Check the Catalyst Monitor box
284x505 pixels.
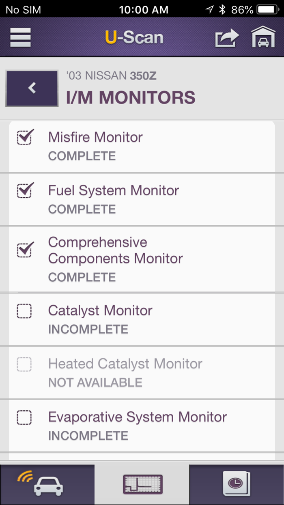pos(24,311)
